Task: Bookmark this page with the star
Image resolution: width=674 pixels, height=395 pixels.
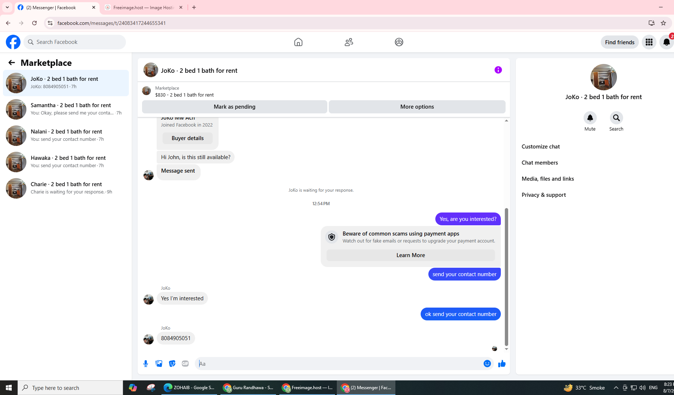Action: click(x=663, y=23)
